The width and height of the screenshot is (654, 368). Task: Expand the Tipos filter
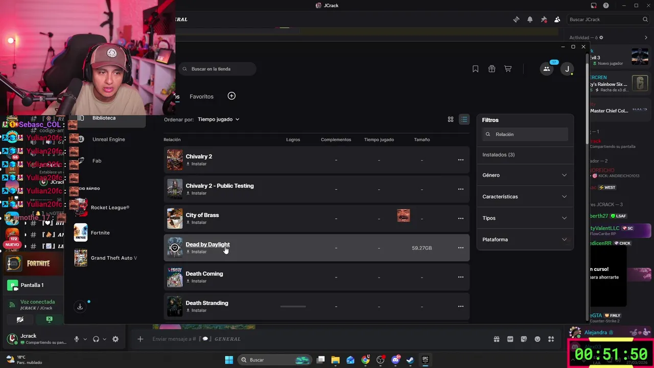[525, 218]
